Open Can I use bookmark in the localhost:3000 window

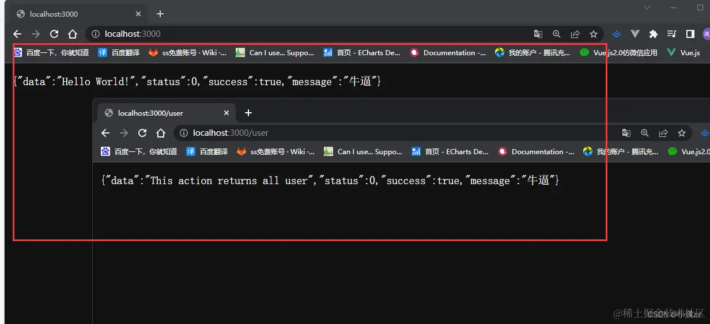275,52
